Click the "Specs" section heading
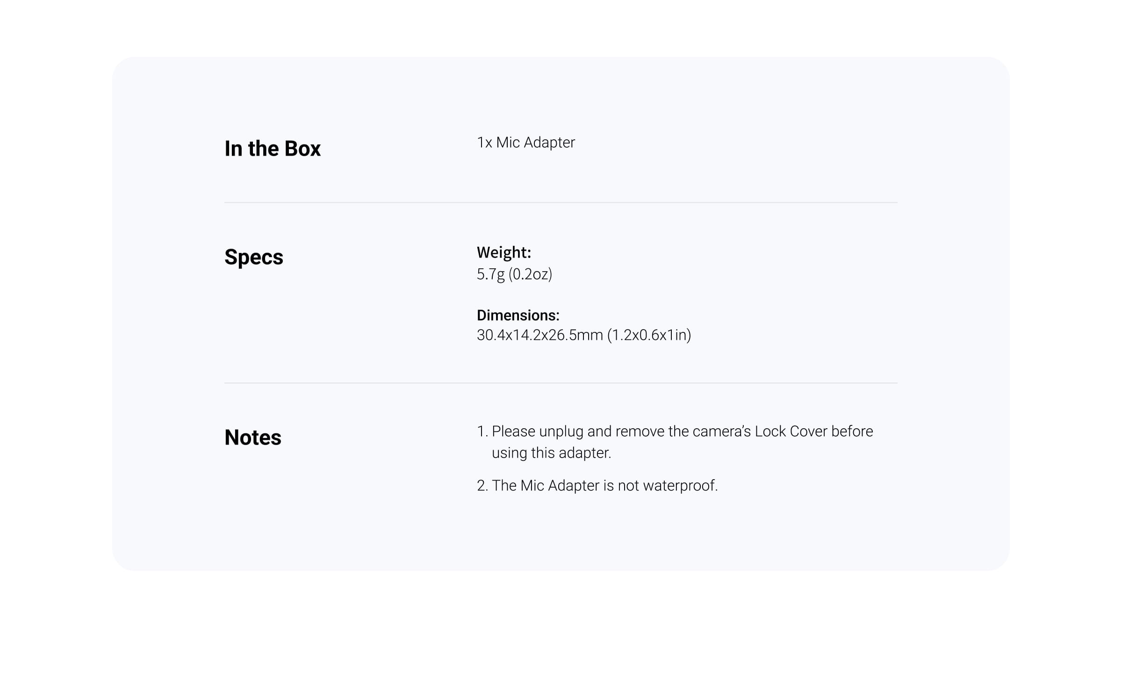This screenshot has width=1122, height=683. 253,257
